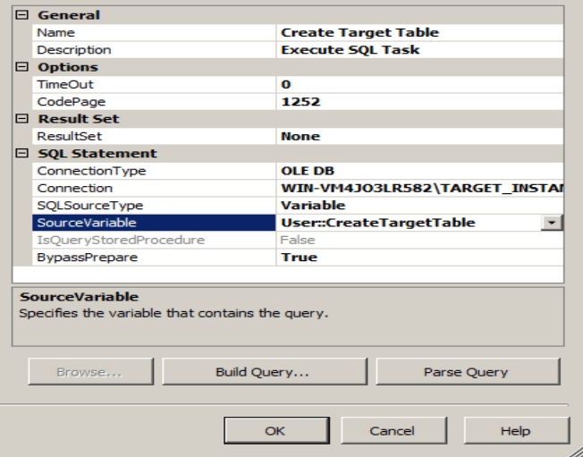Select the CodePage value 1252
Viewport: 583px width, 457px height.
[x=420, y=102]
